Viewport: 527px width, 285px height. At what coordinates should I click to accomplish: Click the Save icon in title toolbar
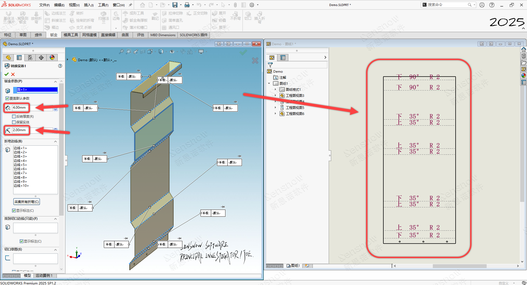[x=175, y=5]
